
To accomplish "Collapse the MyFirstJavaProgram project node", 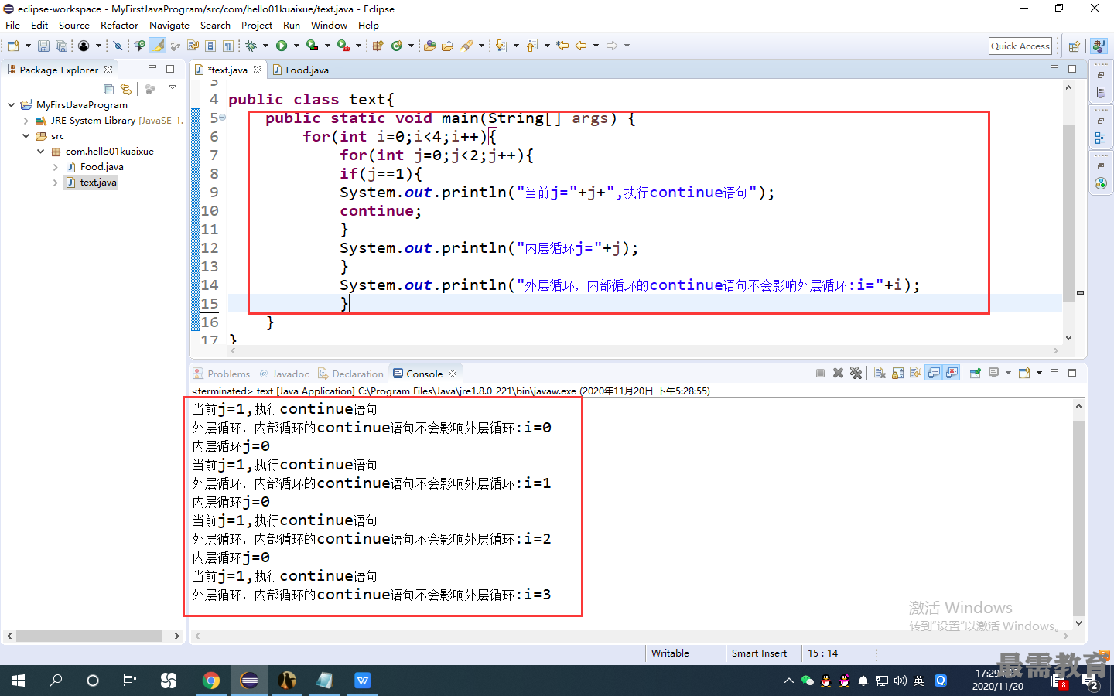I will point(11,104).
